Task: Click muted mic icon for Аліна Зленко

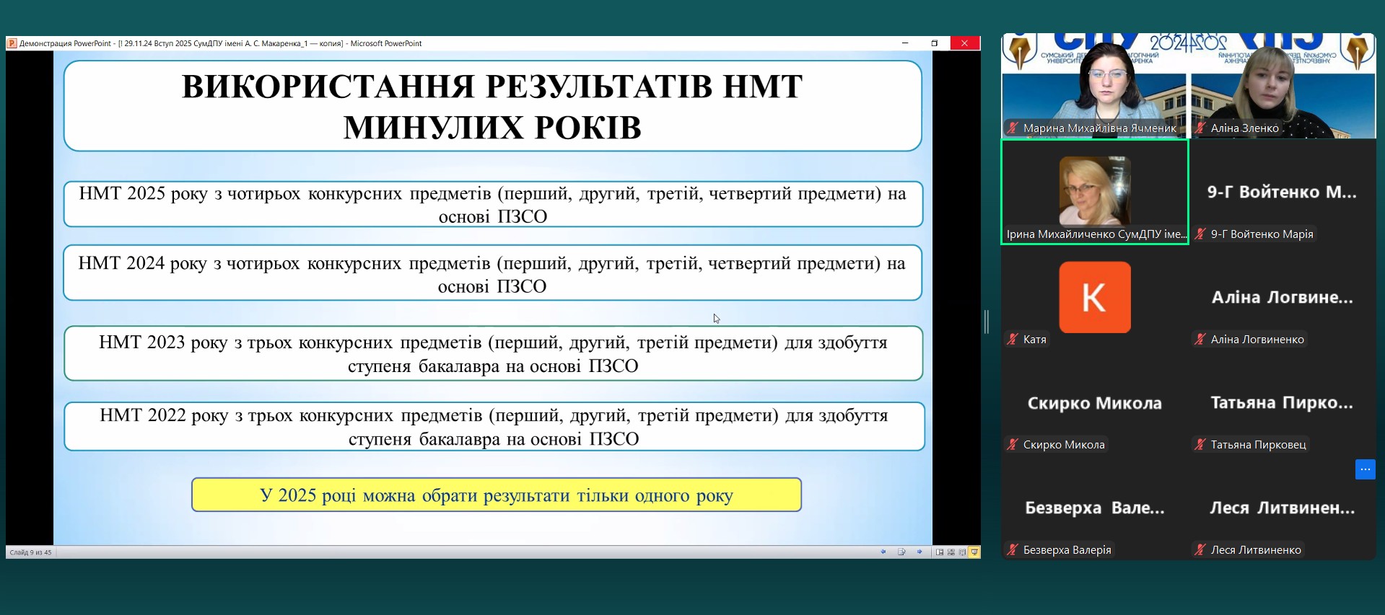Action: pyautogui.click(x=1200, y=128)
